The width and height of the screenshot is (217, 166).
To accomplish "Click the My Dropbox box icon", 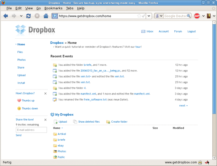I will [52, 114].
